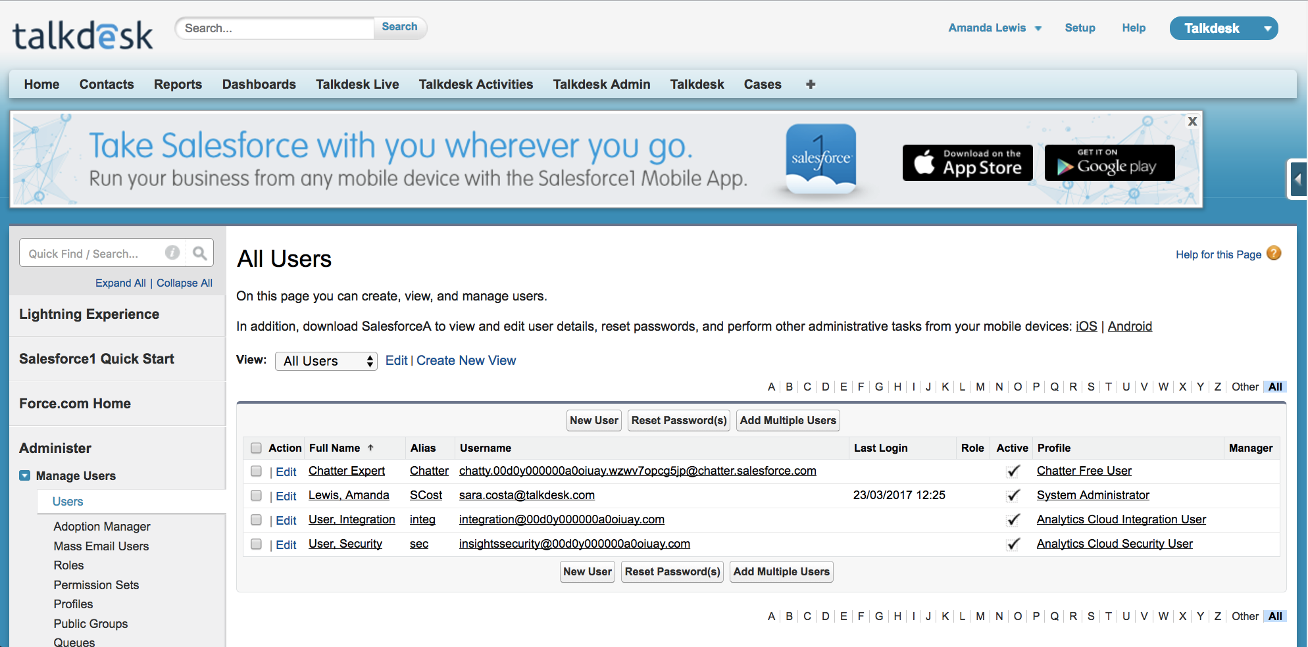Click the Quick Find magnifier search icon
Viewport: 1308px width, 647px height.
tap(200, 252)
